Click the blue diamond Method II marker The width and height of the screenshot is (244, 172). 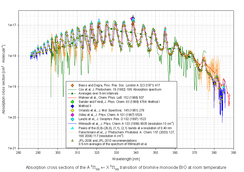point(72,106)
